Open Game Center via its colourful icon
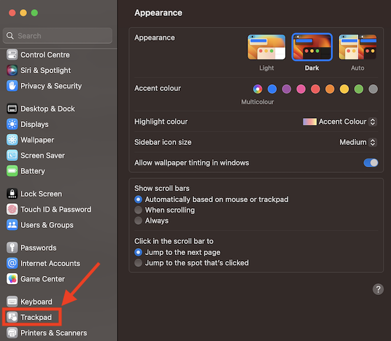Image resolution: width=391 pixels, height=341 pixels. [12, 279]
